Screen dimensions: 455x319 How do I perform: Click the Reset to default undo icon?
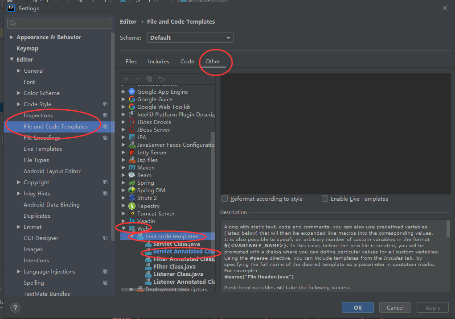pos(161,79)
